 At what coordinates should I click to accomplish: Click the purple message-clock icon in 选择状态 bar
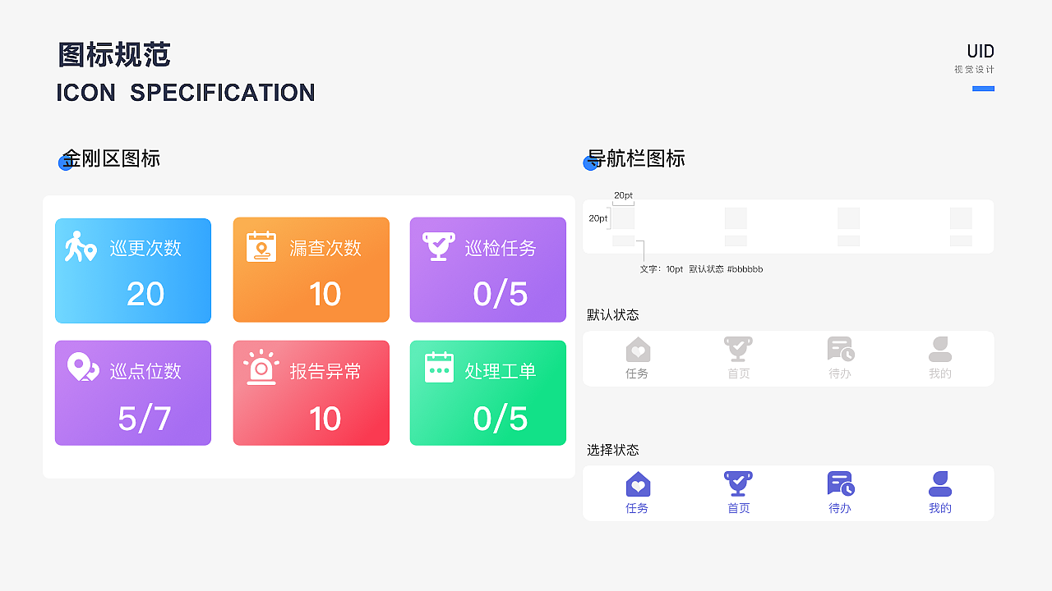841,483
